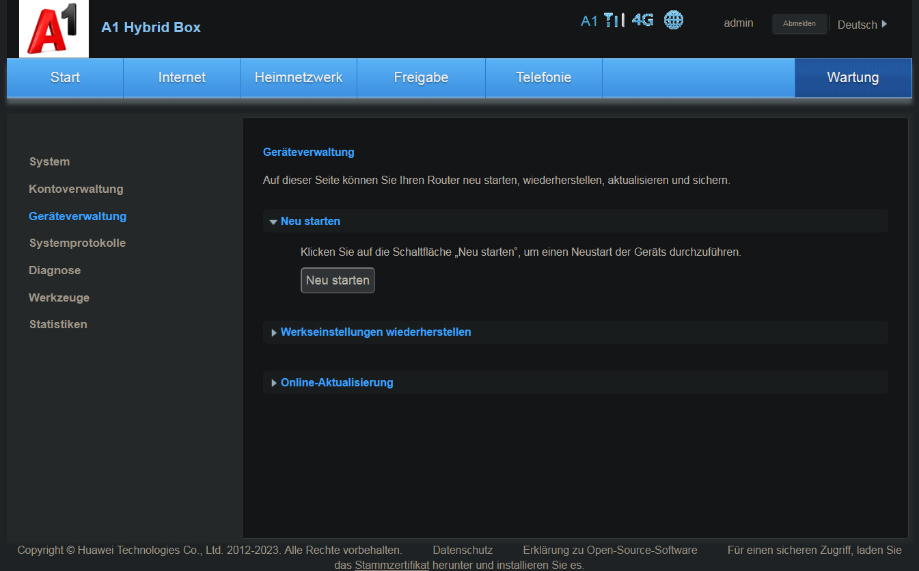Open Statistiken in the sidebar

(58, 325)
